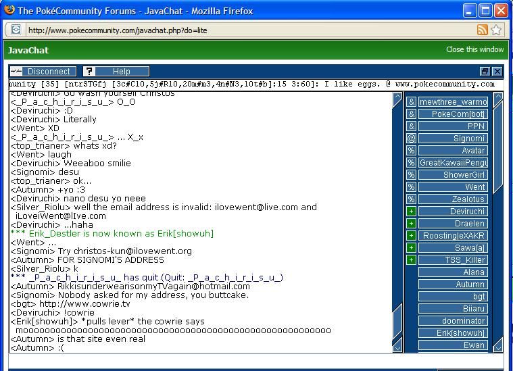
Task: Select user Erik[showuh] in user list
Action: tap(453, 332)
